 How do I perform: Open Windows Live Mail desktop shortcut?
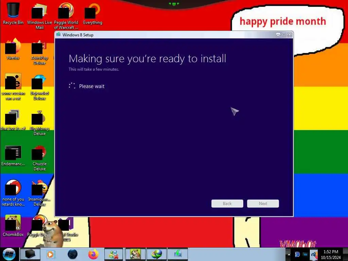39,16
